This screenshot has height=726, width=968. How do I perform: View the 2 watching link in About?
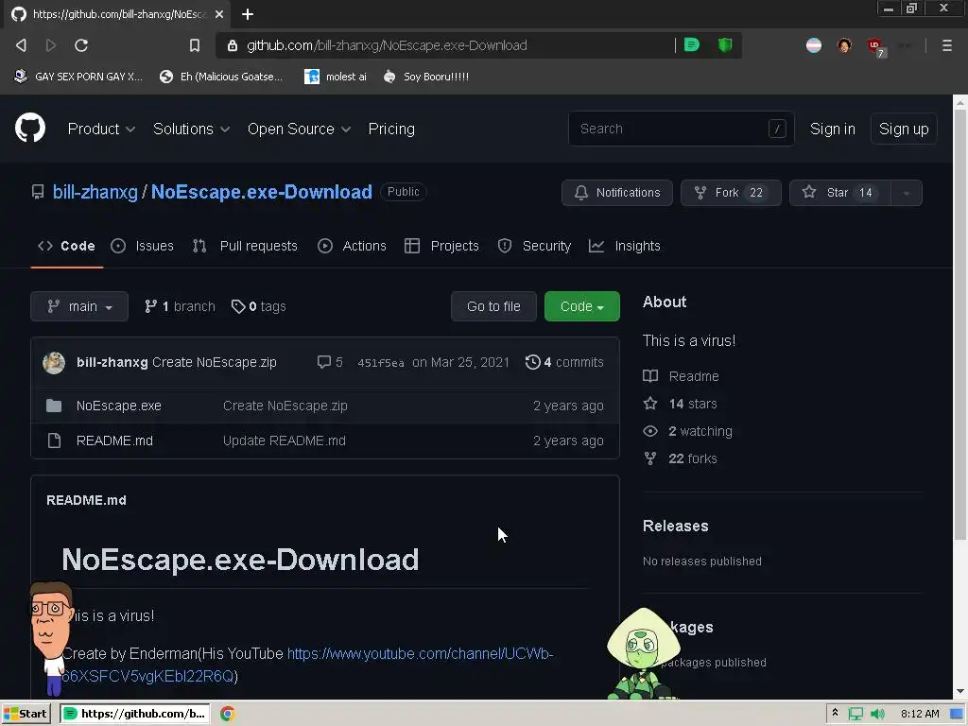(688, 431)
